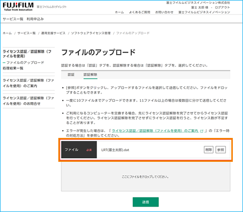Click the file drop zone area
This screenshot has width=243, height=212.
click(x=146, y=176)
